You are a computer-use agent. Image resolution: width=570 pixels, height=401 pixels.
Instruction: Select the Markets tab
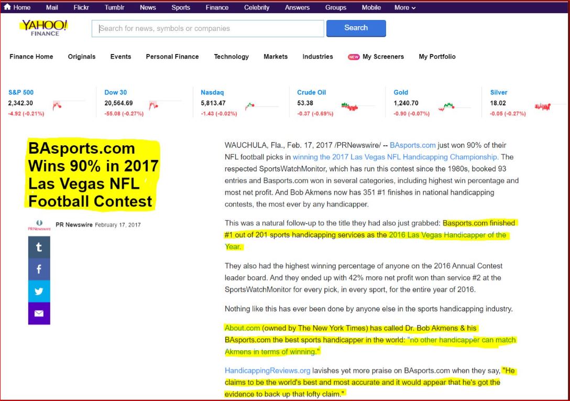click(x=276, y=57)
